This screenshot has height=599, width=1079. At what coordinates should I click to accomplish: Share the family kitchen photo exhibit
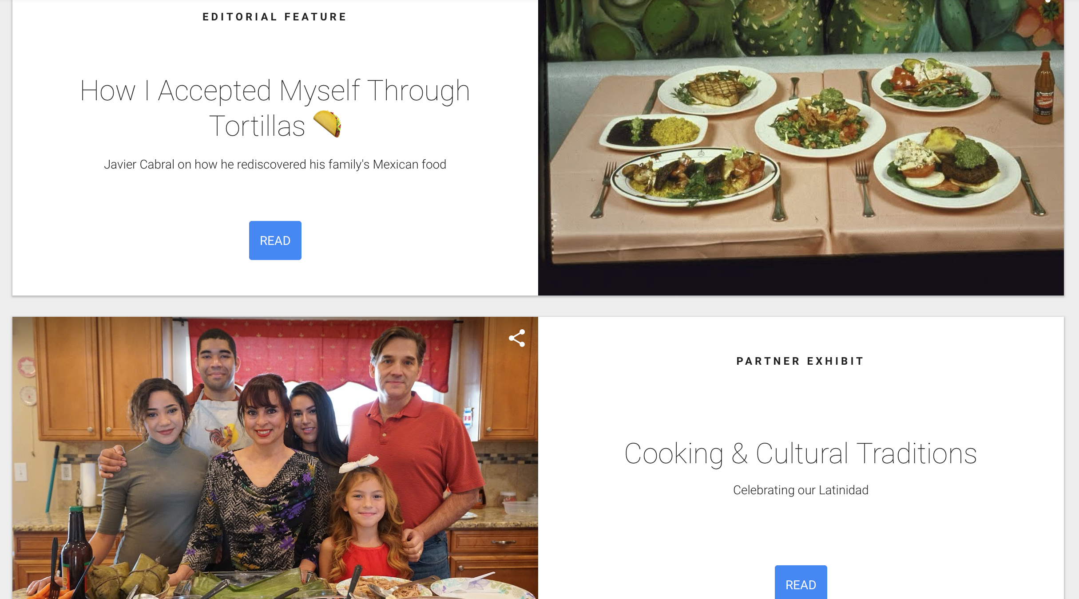pos(517,338)
